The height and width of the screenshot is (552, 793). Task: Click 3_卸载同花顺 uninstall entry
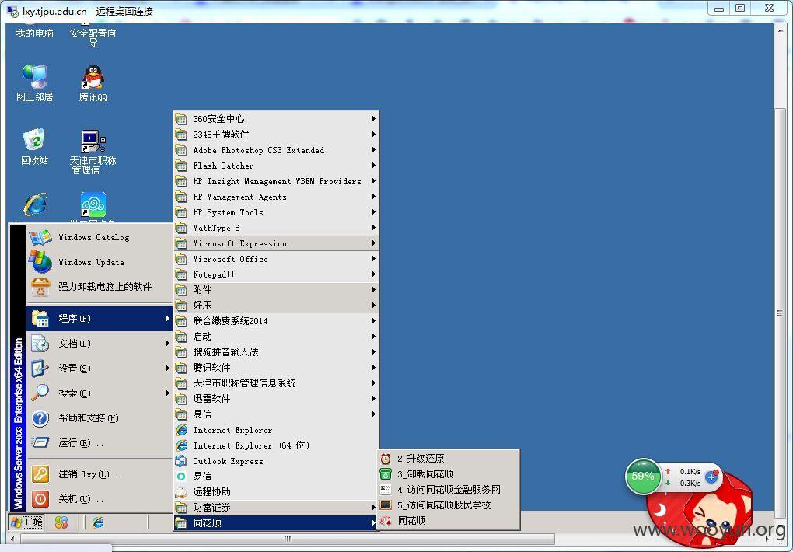tap(449, 474)
